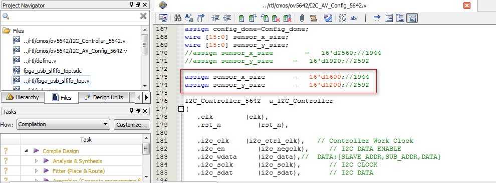Select the Fitter (Place & Route) task
The image size is (496, 183).
tap(79, 171)
